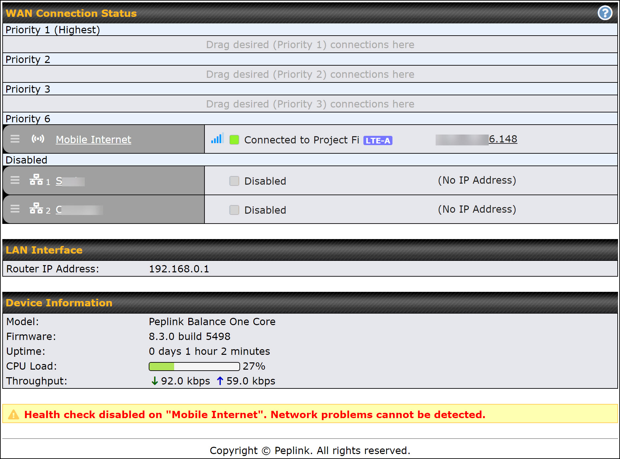
Task: Click the WAN 2 drag handle
Action: [15, 209]
